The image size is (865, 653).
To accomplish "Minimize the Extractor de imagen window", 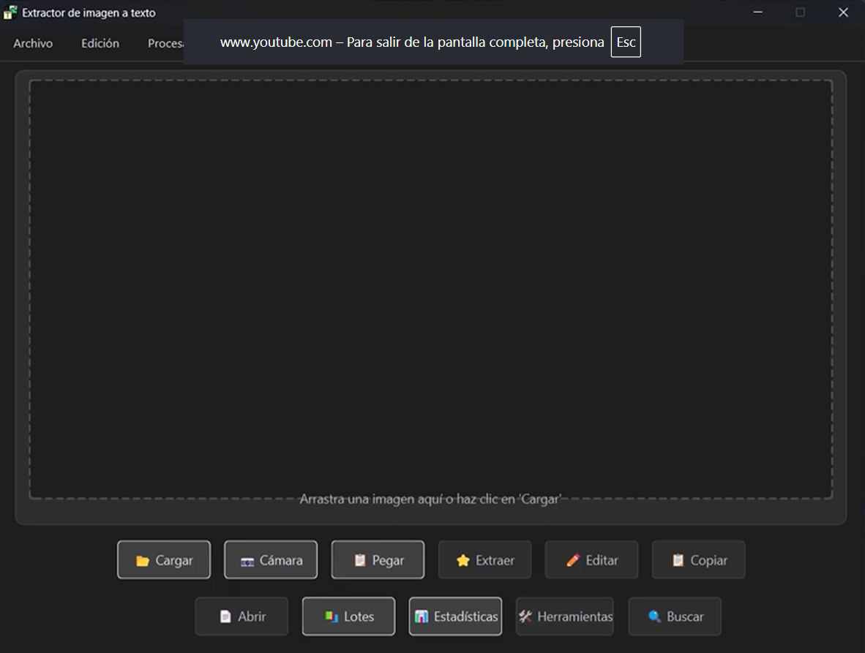I will pyautogui.click(x=757, y=12).
